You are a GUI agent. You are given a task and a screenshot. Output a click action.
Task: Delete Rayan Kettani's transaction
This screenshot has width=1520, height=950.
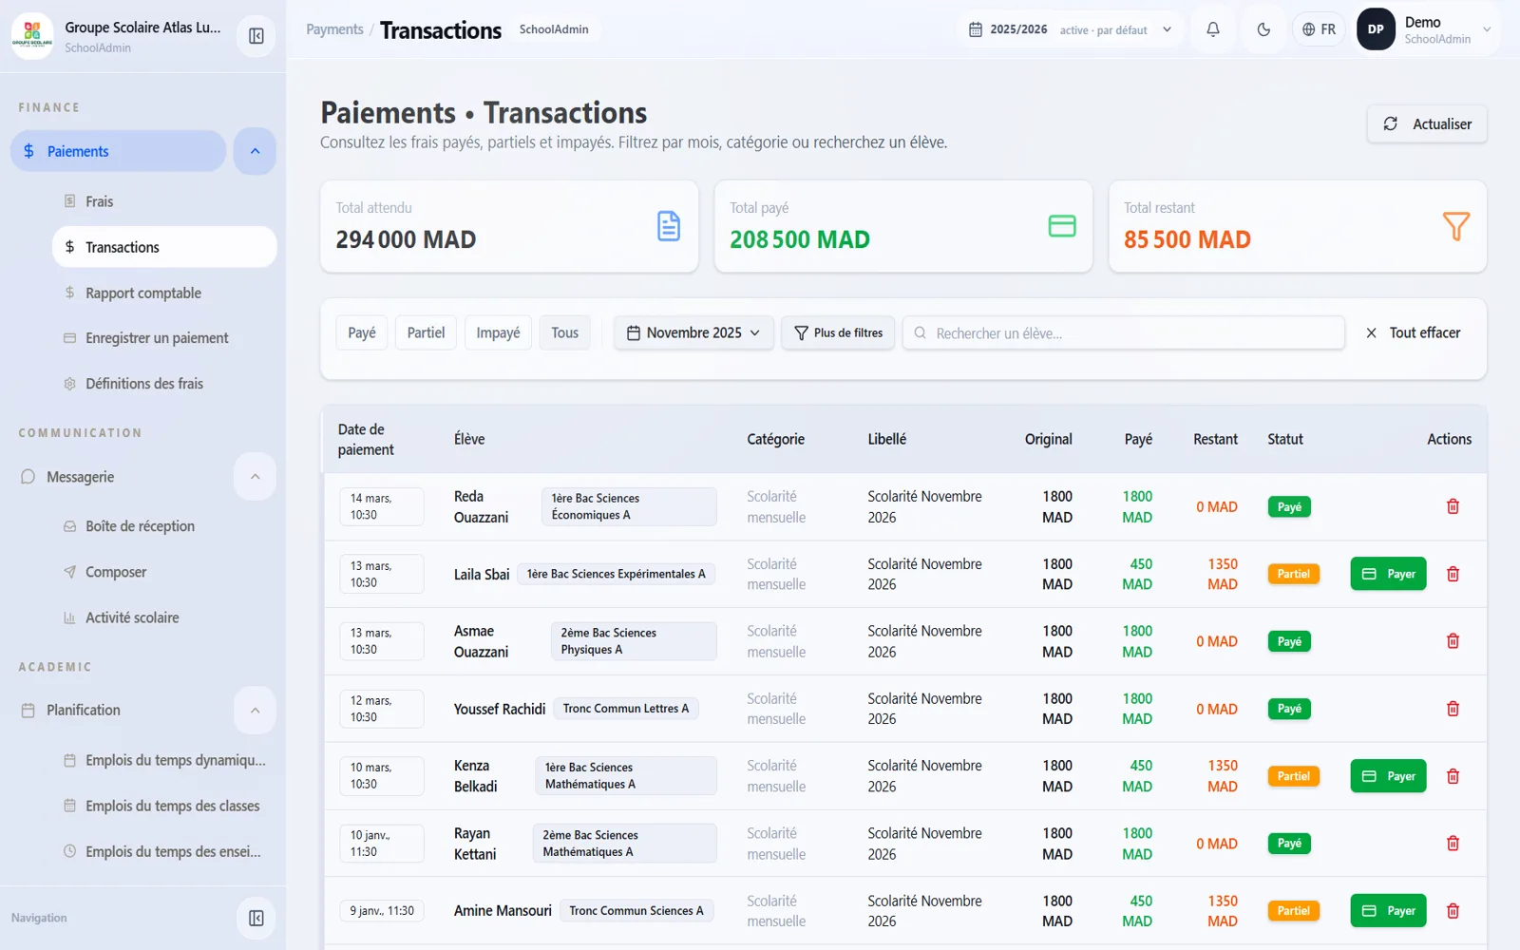pyautogui.click(x=1453, y=844)
